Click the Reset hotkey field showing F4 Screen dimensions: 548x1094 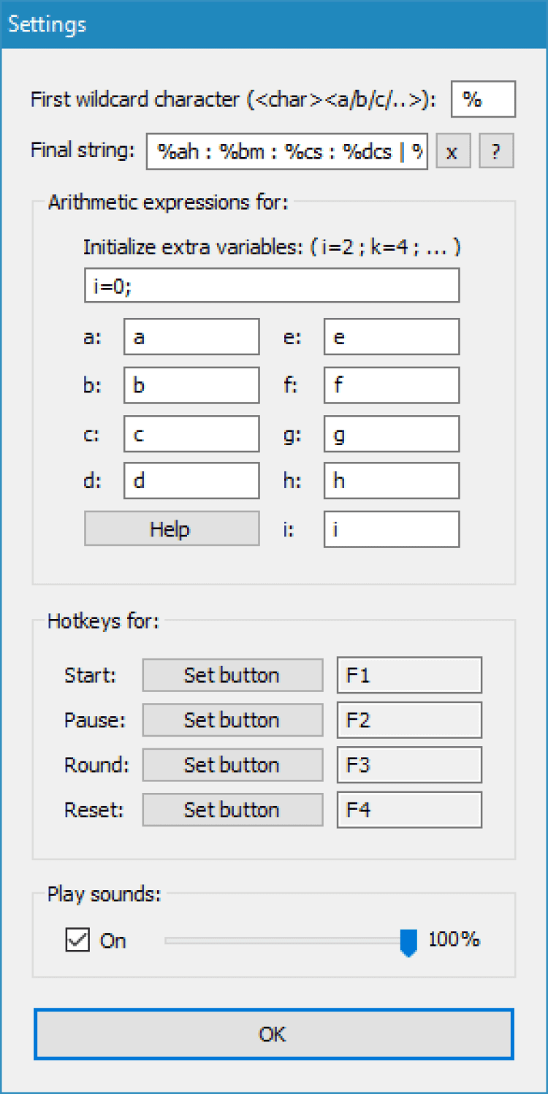(409, 810)
